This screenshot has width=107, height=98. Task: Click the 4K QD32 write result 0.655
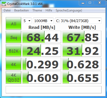[x=82, y=77]
